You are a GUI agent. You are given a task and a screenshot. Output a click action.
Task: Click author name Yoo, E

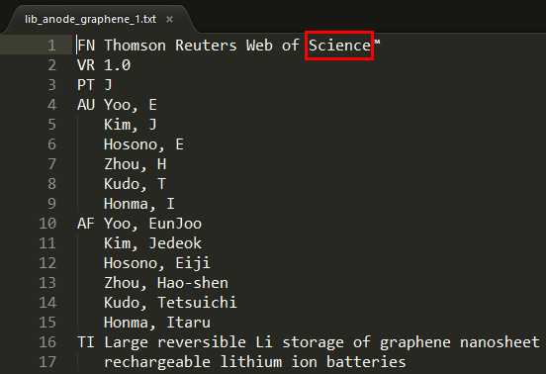tap(131, 105)
